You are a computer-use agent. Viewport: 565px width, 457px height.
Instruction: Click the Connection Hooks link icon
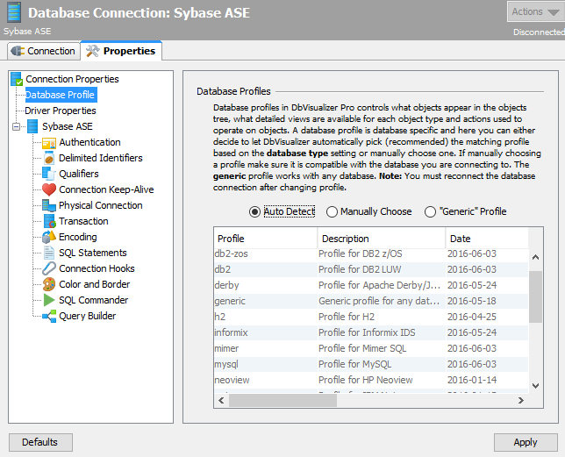pos(49,268)
